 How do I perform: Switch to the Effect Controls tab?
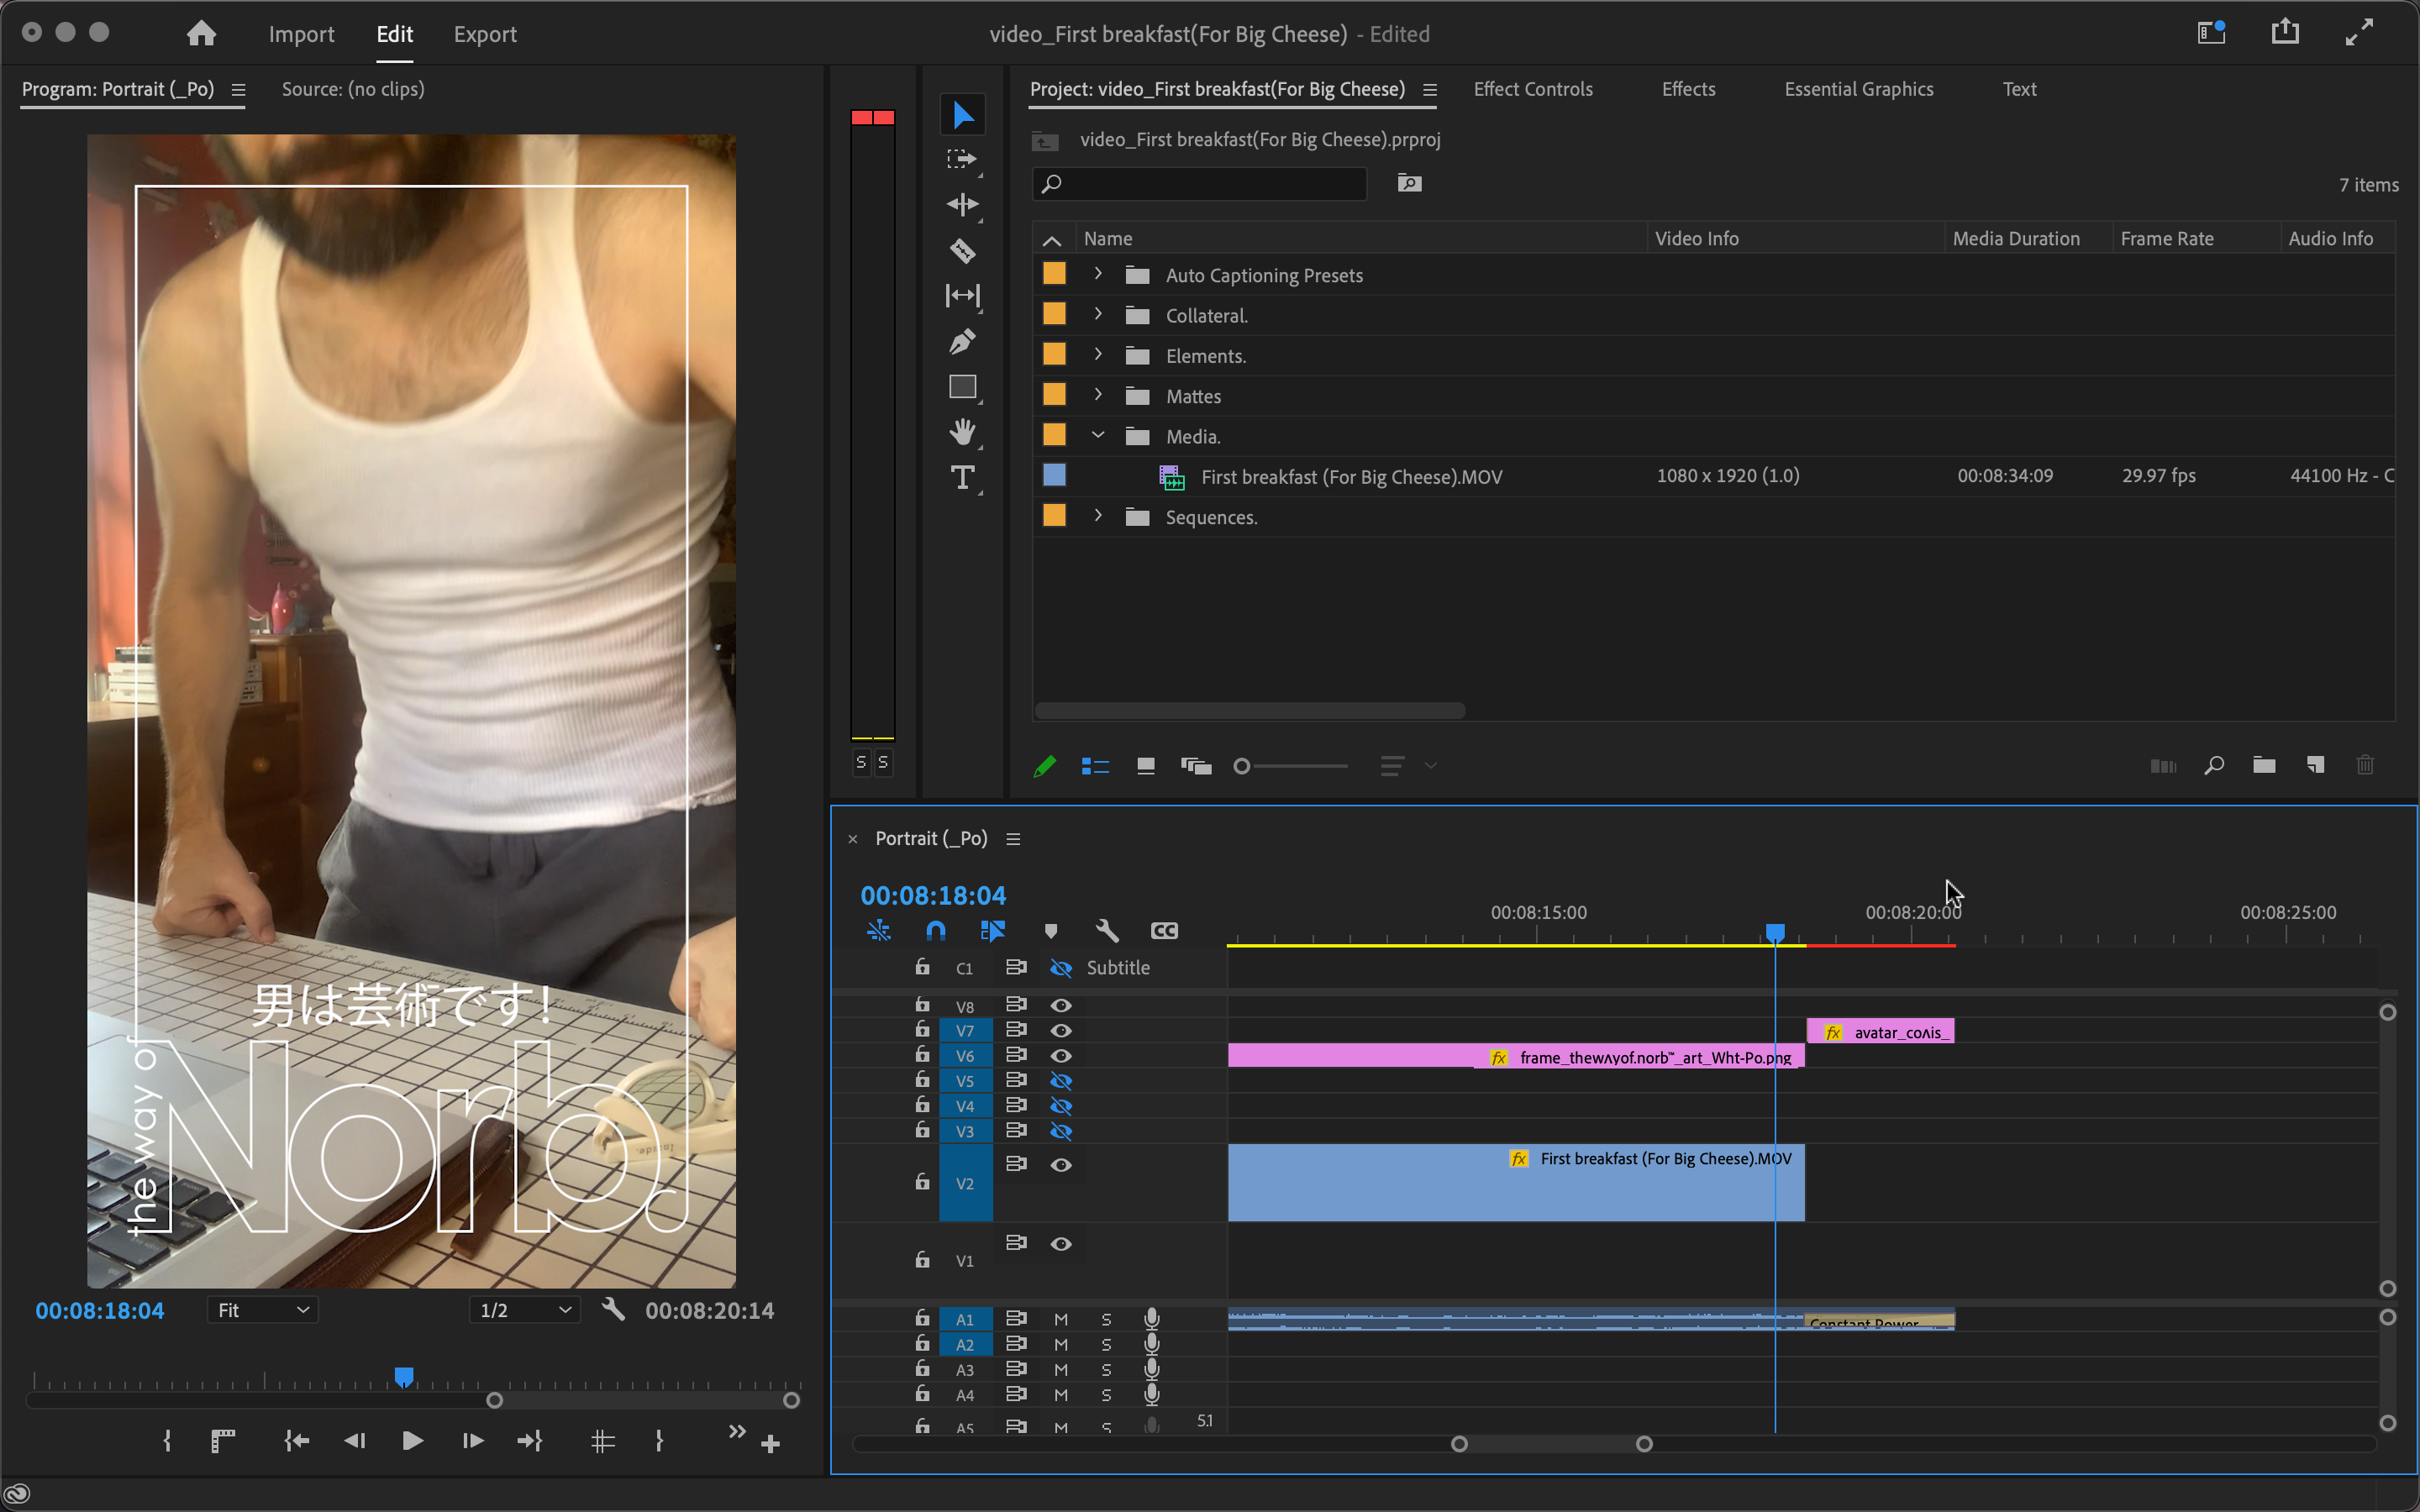[x=1533, y=89]
